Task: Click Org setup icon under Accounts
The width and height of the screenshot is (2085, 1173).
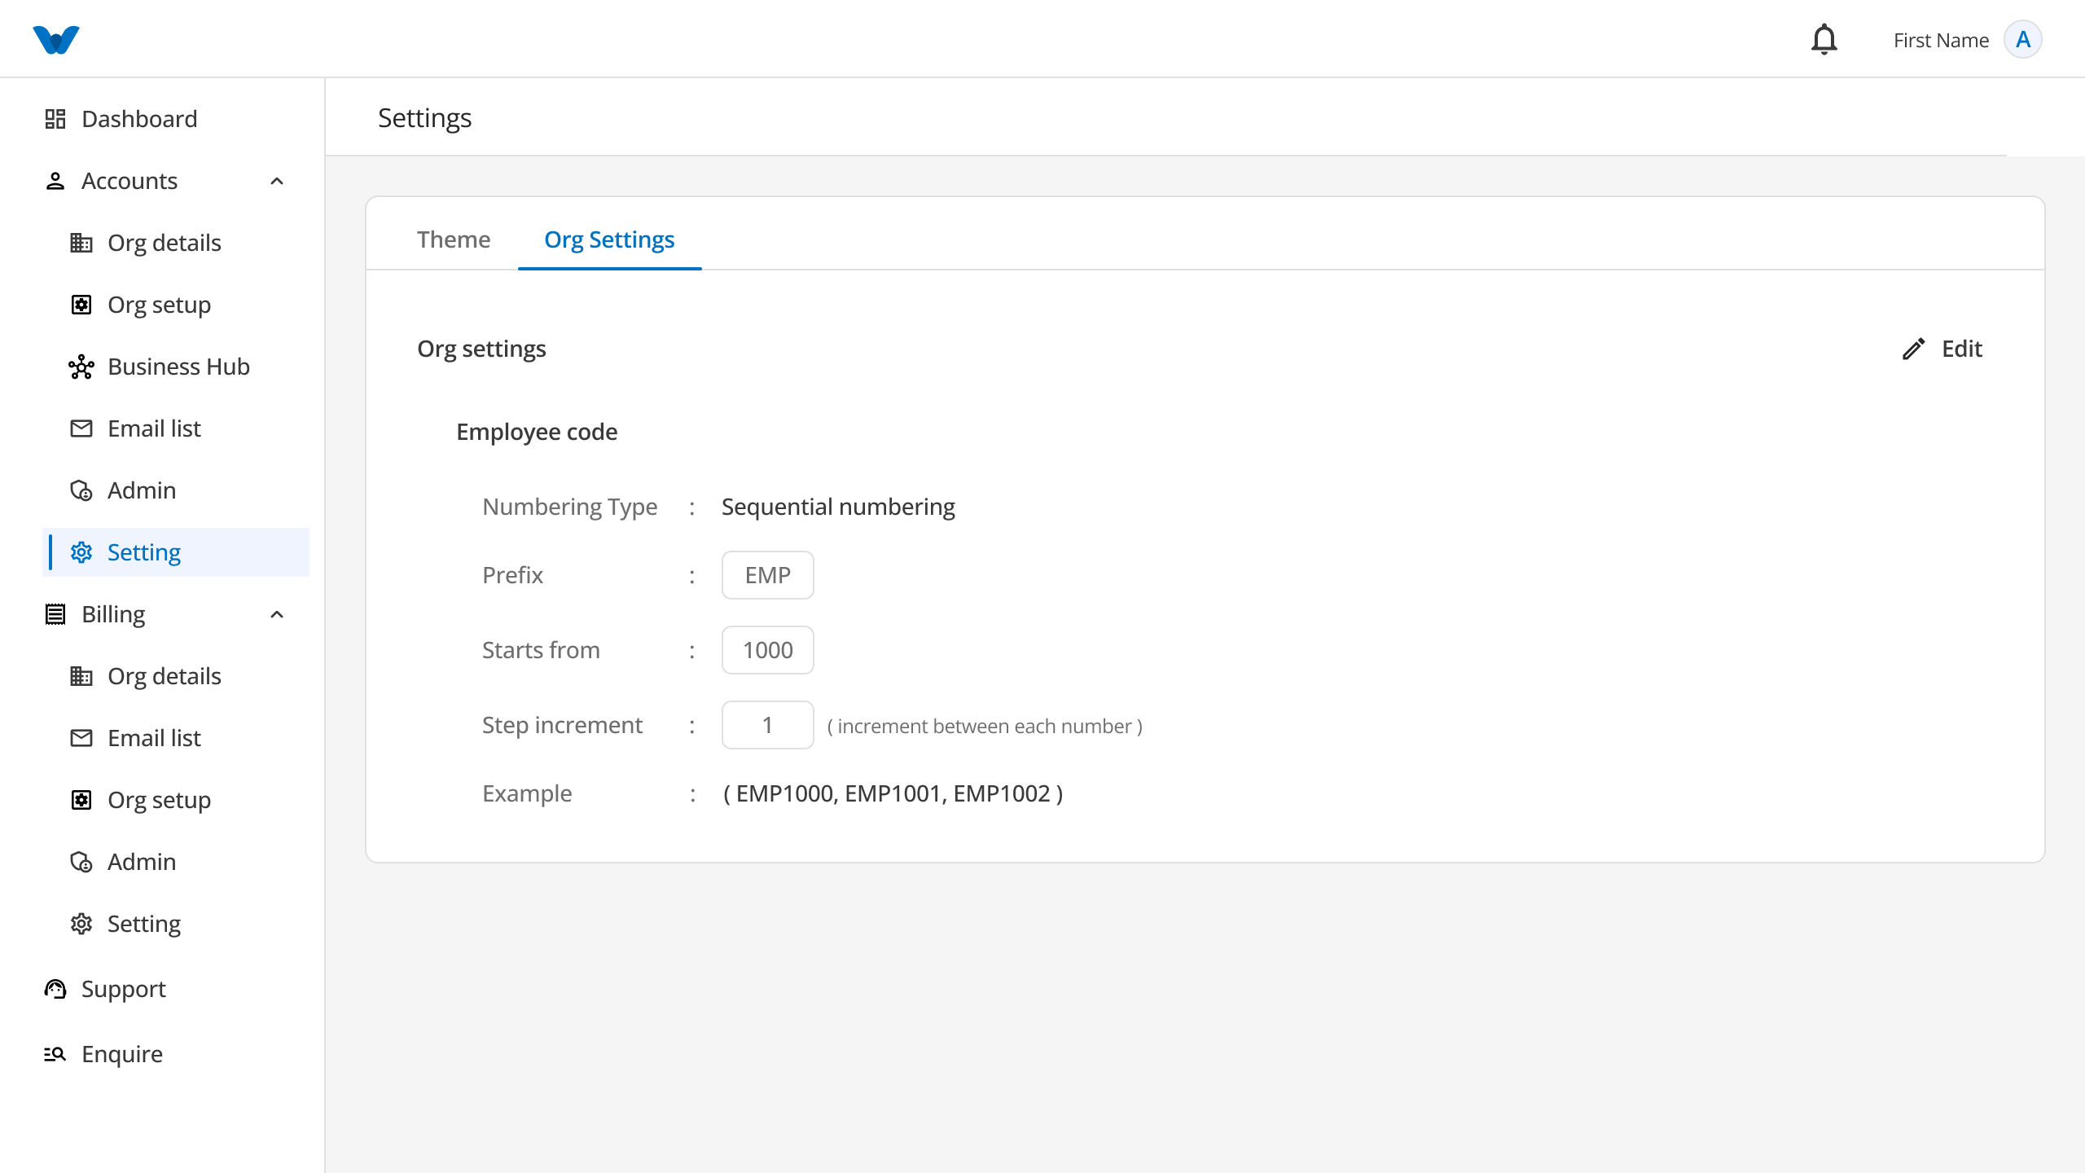Action: pos(81,305)
